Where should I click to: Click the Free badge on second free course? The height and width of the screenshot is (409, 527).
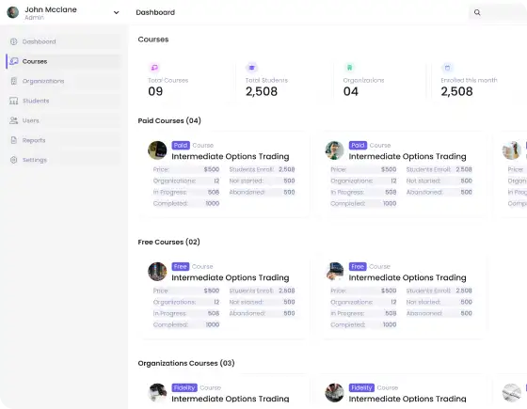[x=358, y=266]
